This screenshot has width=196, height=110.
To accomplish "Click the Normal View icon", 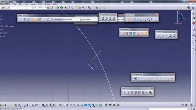I will click(x=82, y=105).
